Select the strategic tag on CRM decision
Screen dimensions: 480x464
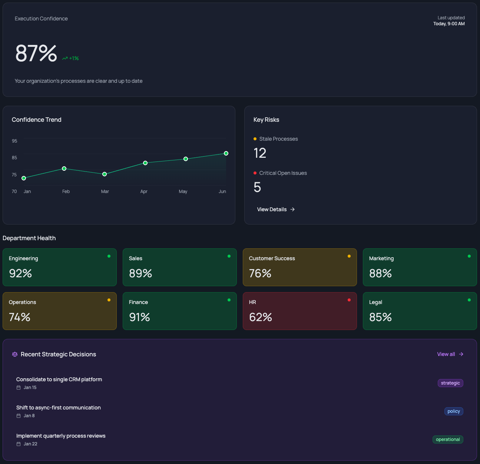click(450, 383)
